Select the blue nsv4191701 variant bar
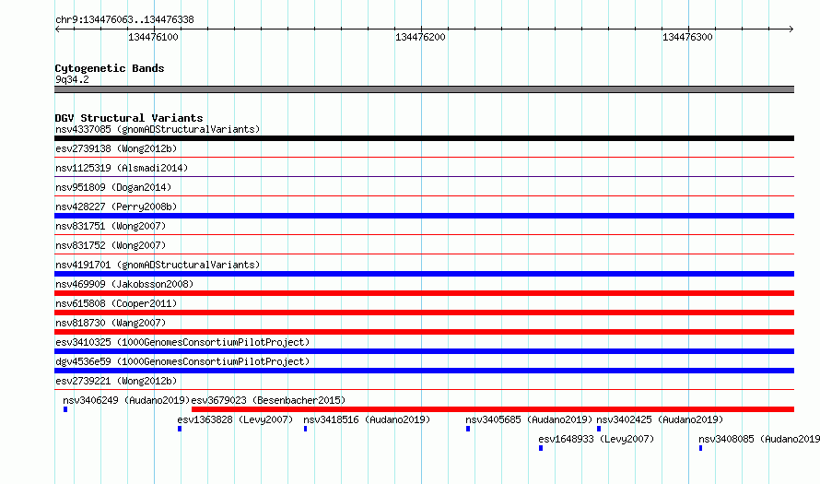The image size is (820, 484). (424, 274)
